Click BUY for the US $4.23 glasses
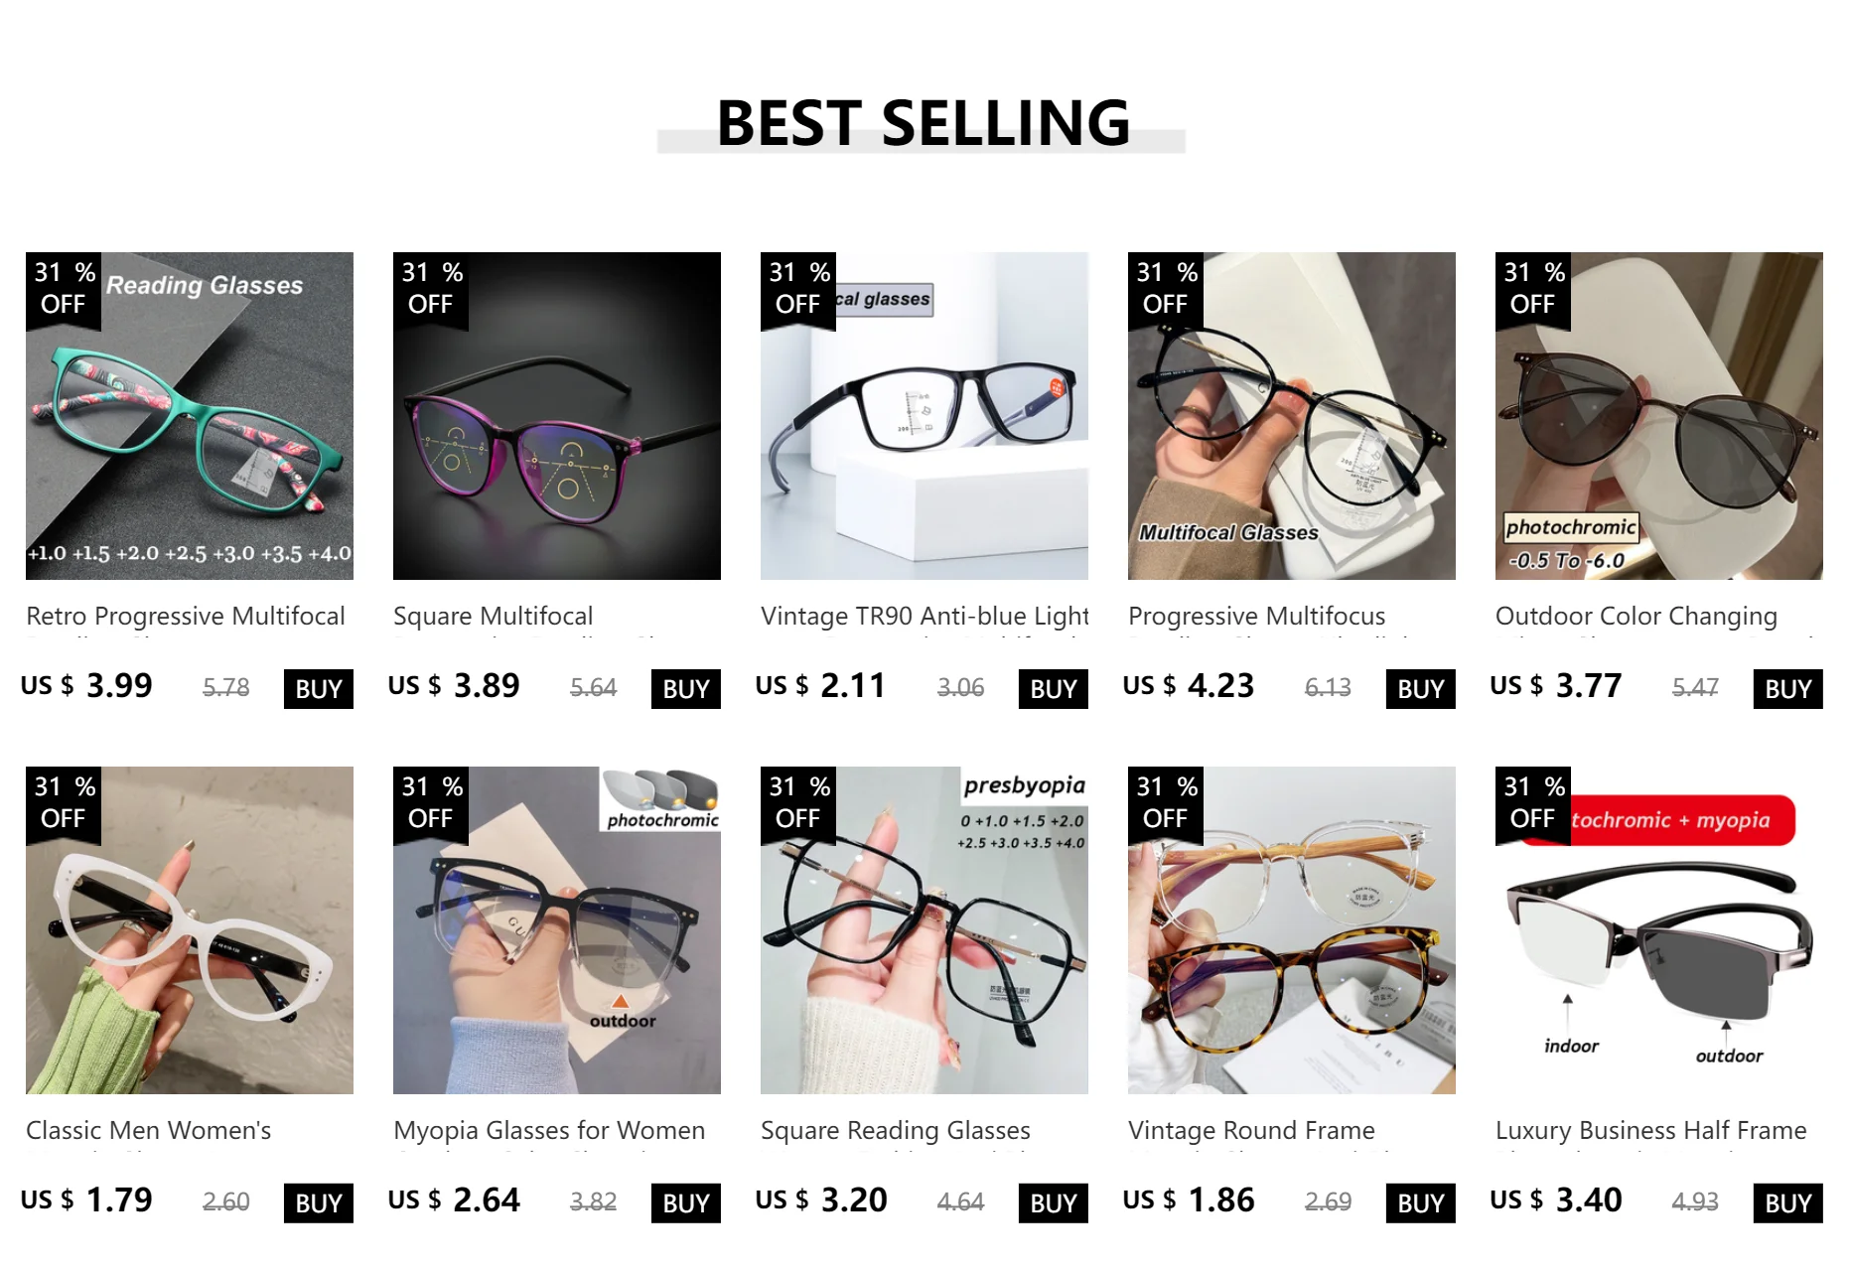This screenshot has height=1269, width=1851. tap(1421, 689)
